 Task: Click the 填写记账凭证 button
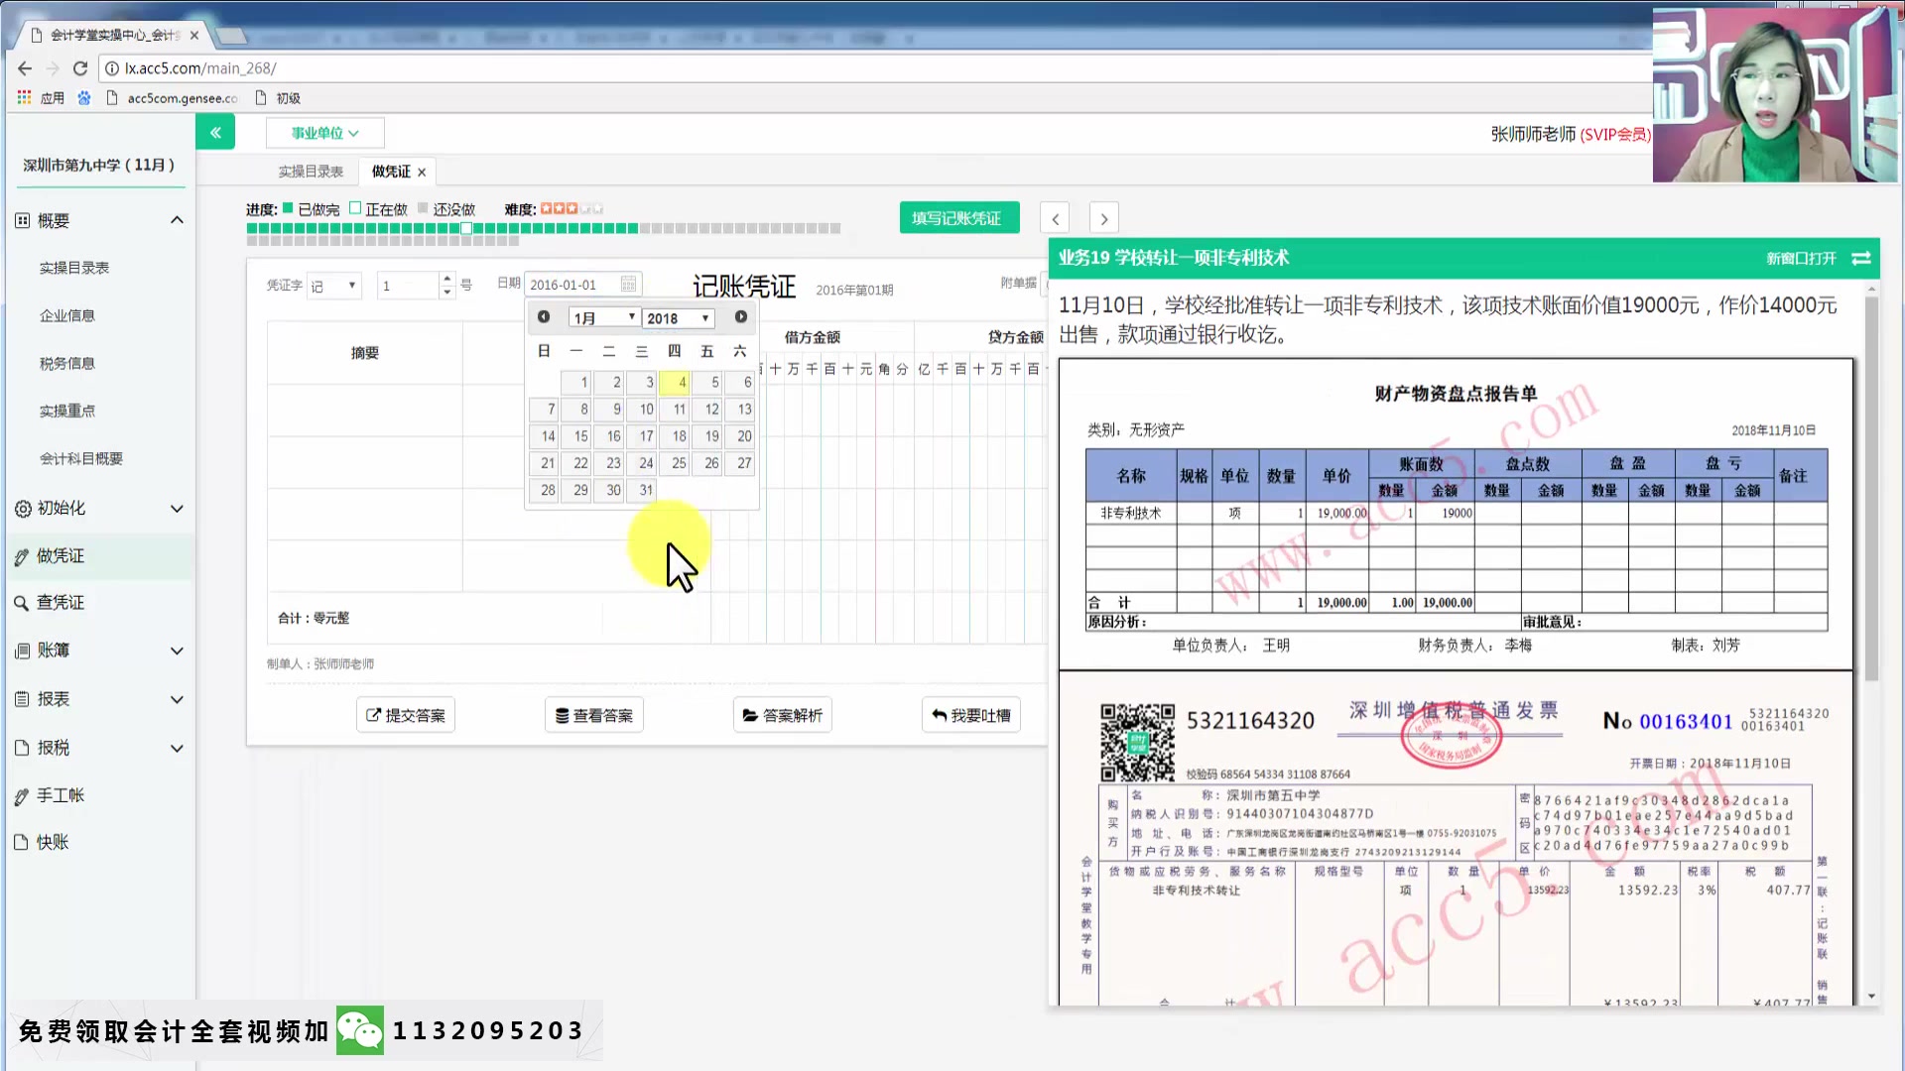click(957, 218)
